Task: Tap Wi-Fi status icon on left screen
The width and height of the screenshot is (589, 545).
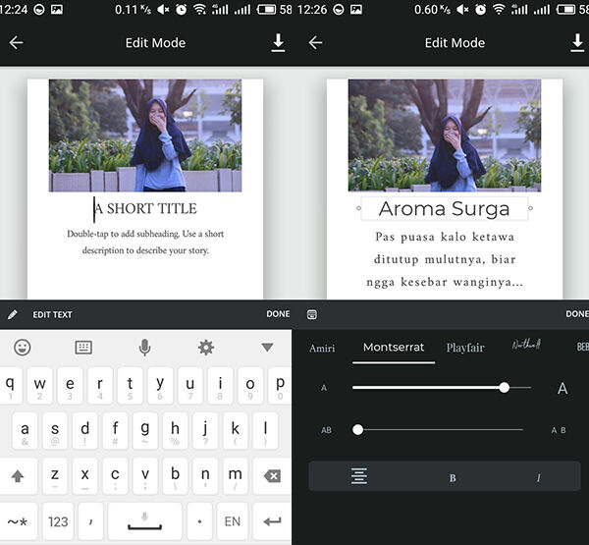Action: tap(199, 10)
